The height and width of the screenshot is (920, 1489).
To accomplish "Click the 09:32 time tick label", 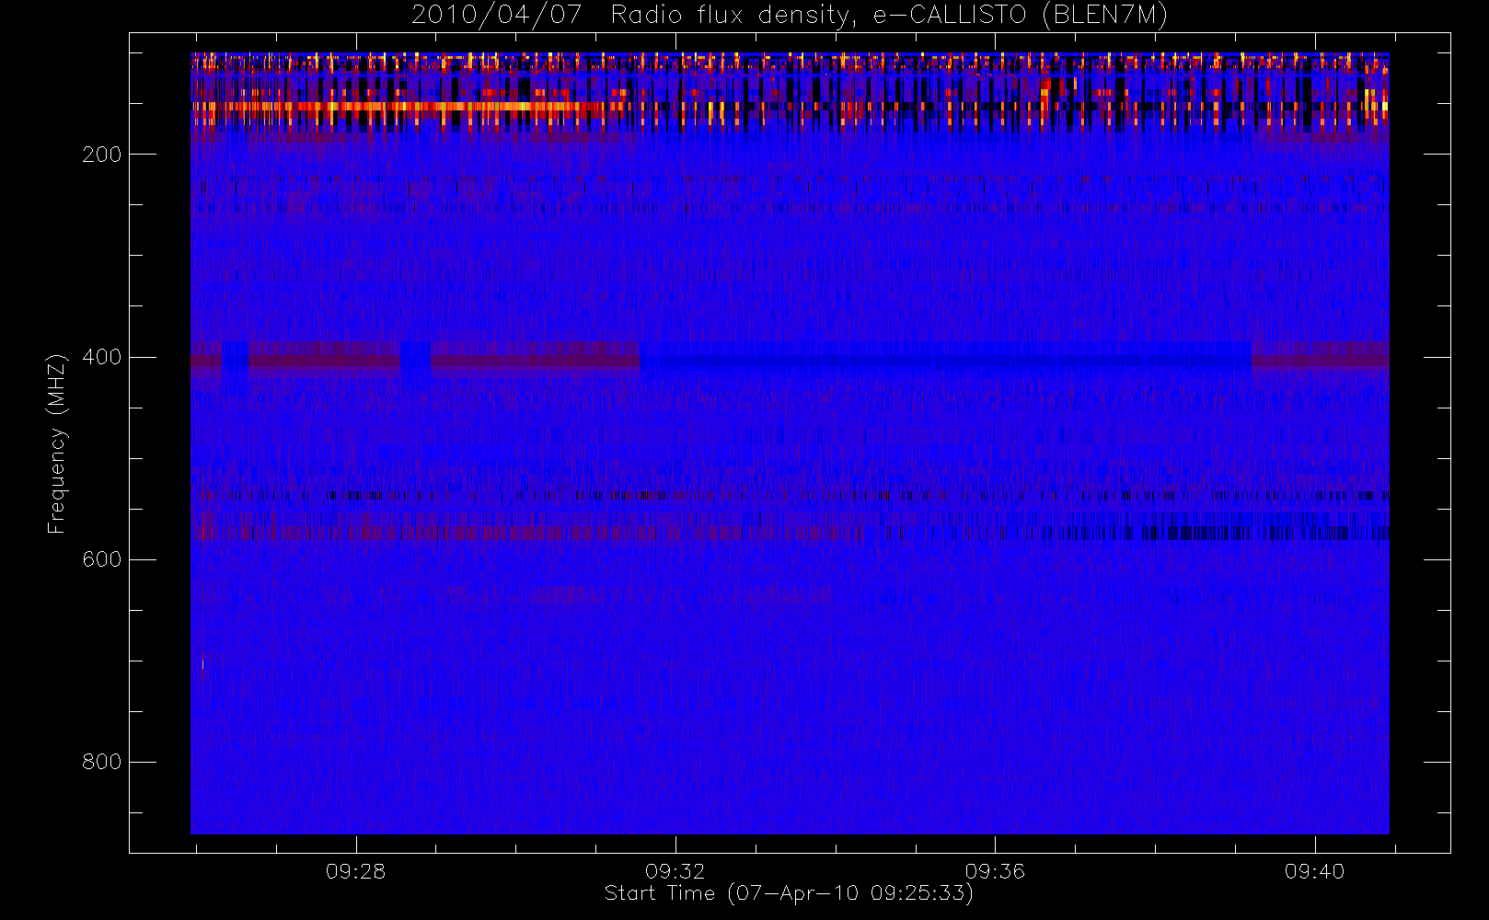I will coord(675,871).
